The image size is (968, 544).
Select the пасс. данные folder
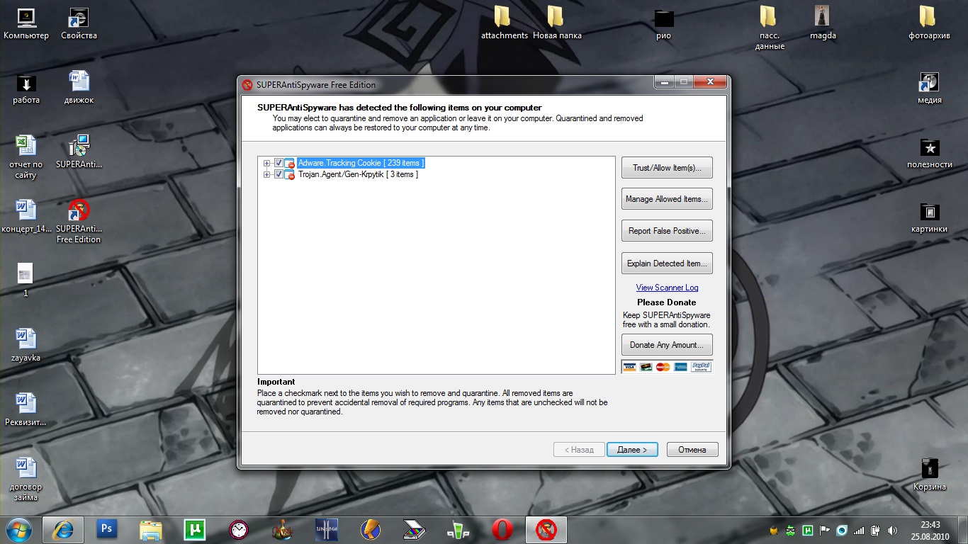coord(770,28)
